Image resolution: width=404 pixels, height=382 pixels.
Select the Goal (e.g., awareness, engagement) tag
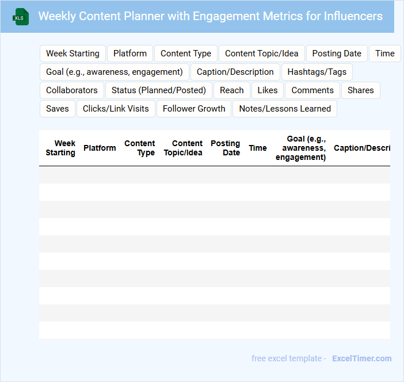(x=115, y=72)
